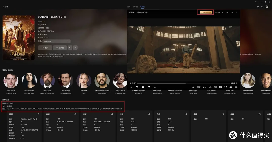Image resolution: width=272 pixels, height=142 pixels.
Task: Toggle favorite with the heart button
Action: click(x=70, y=48)
